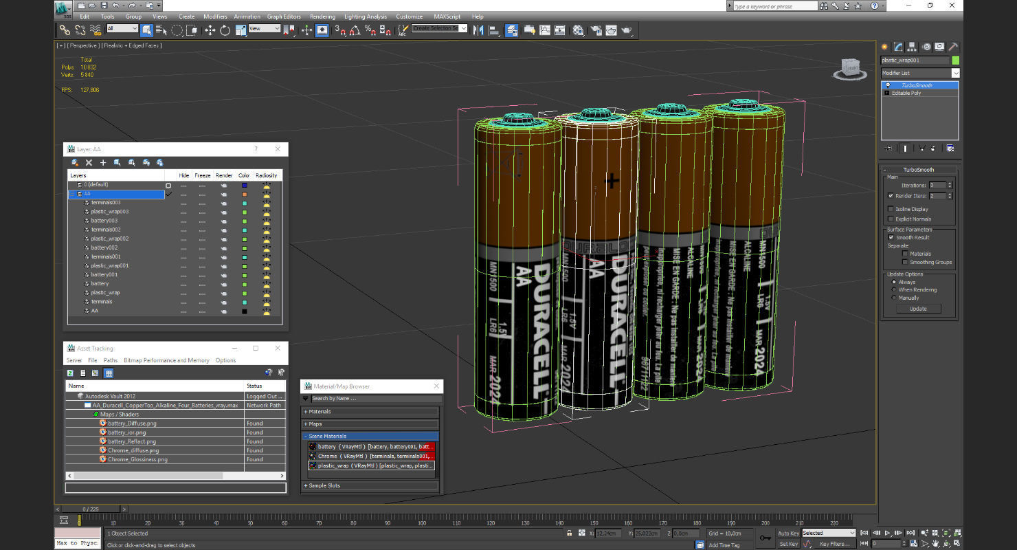Open the selection filter All dropdown
The image size is (1017, 550).
(x=122, y=28)
